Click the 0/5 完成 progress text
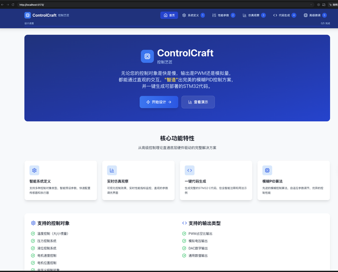 pos(325,23)
